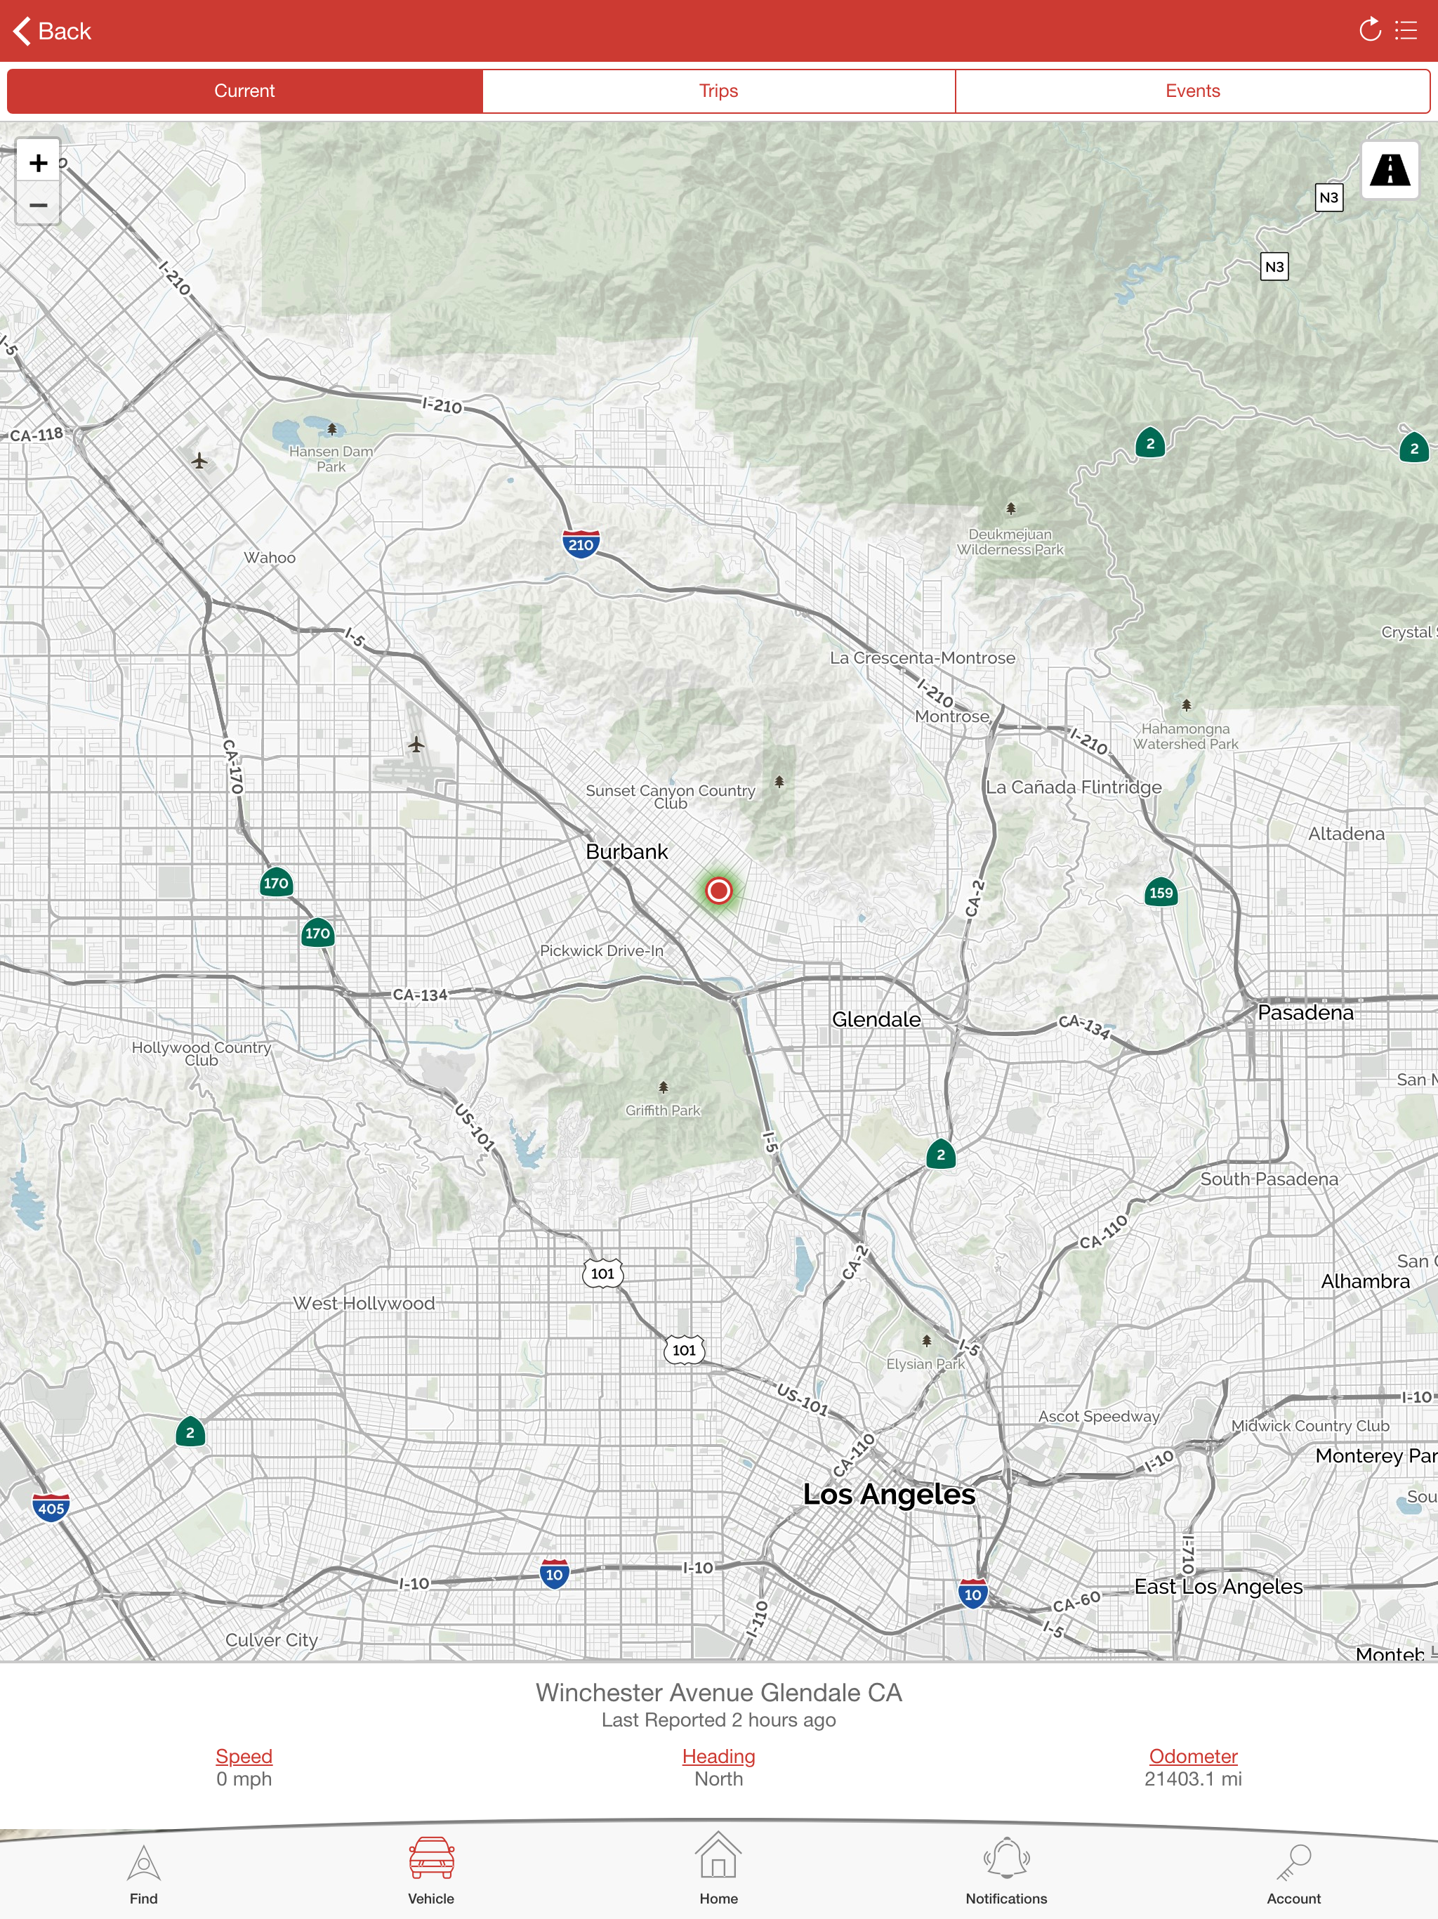Open the Heading details link
Screen dimensions: 1438x1919
[x=718, y=1756]
